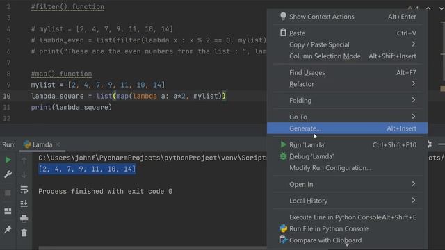Choose Find Usages menu entry
This screenshot has height=250, width=445.
click(348, 72)
